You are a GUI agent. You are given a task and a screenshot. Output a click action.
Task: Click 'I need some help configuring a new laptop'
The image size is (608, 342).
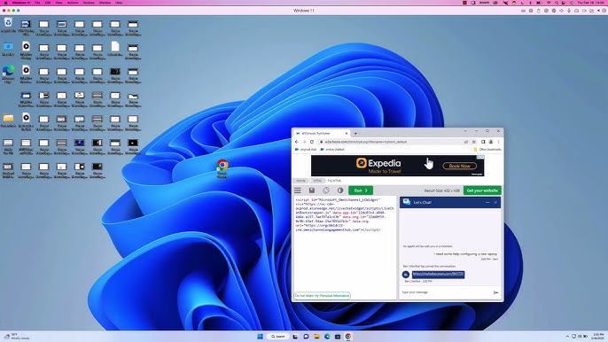pyautogui.click(x=465, y=254)
